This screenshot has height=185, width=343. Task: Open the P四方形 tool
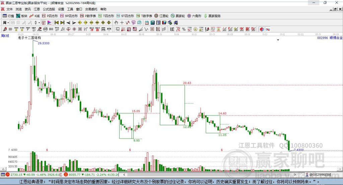[50, 16]
